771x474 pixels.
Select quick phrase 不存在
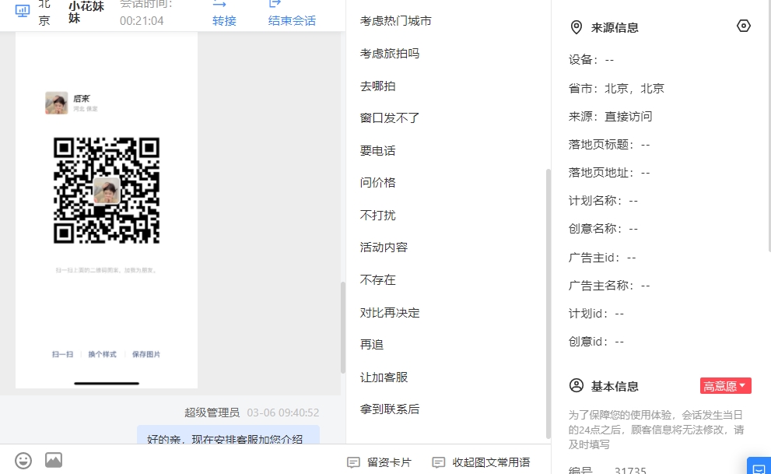click(377, 279)
